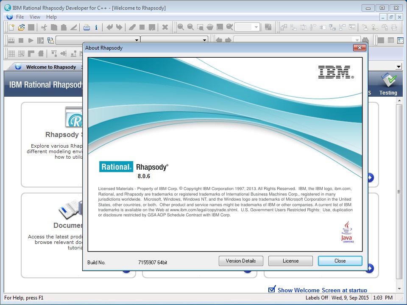The image size is (407, 305).
Task: Click the build number 7155907 64bit text
Action: click(153, 263)
